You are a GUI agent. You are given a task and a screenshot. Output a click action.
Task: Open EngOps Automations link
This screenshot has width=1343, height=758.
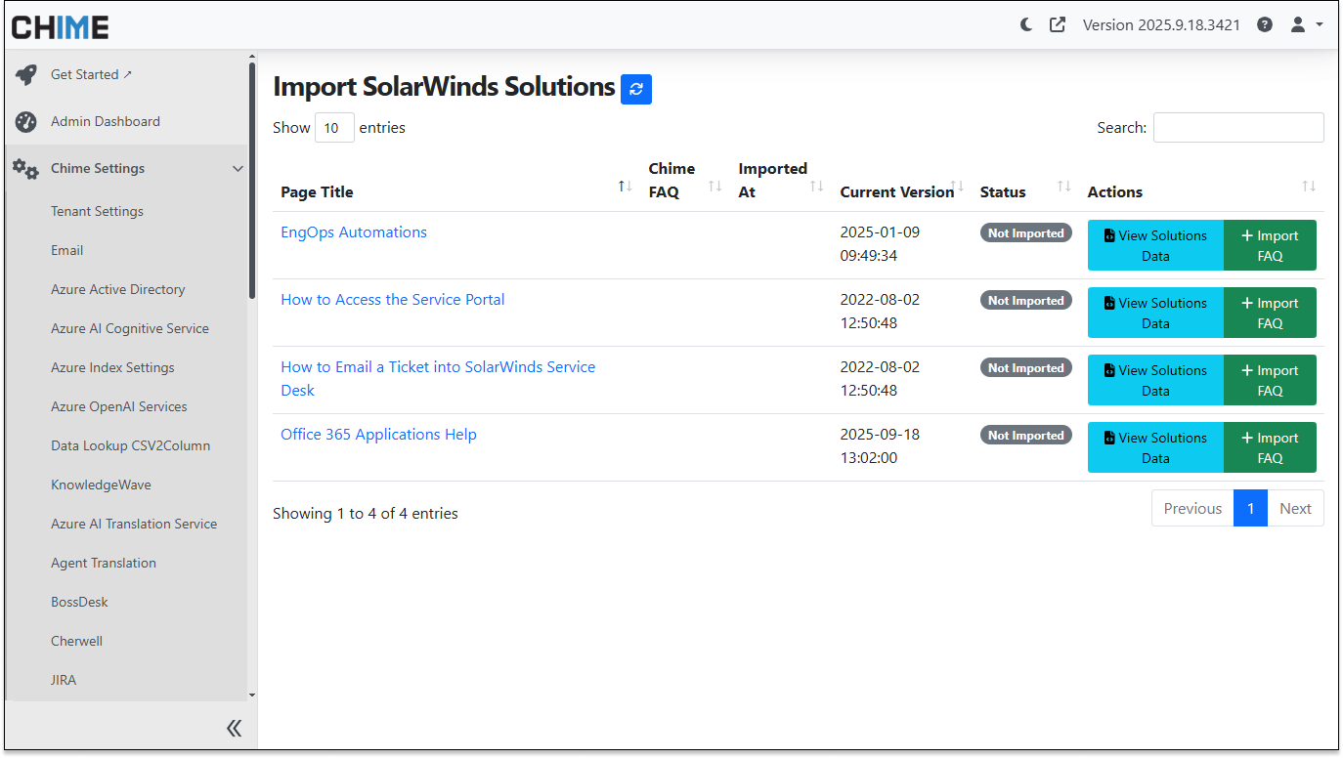click(354, 232)
